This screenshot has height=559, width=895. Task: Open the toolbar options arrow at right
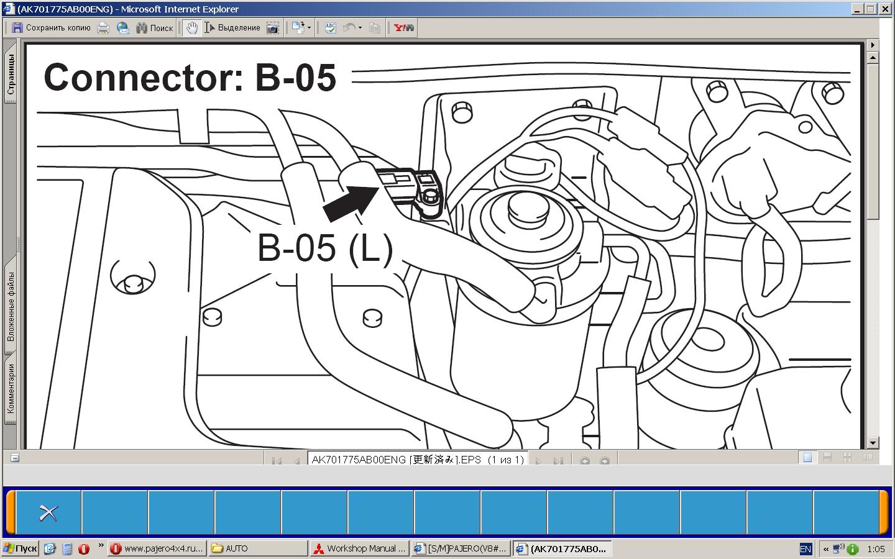click(x=872, y=45)
